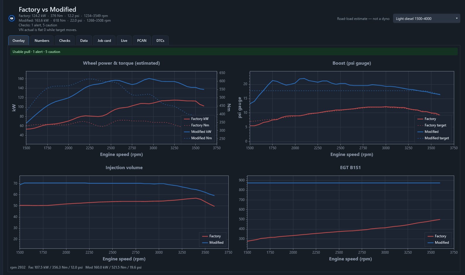Open the Checks tab
This screenshot has width=465, height=275.
pyautogui.click(x=65, y=40)
